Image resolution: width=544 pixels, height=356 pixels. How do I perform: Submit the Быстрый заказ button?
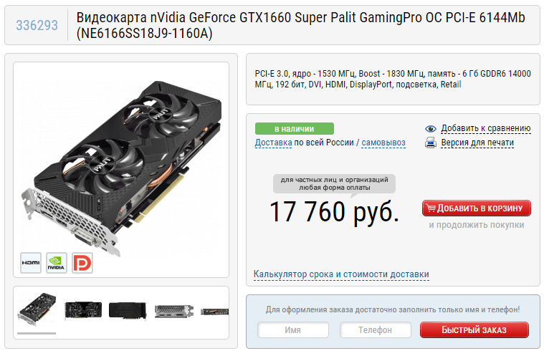474,329
